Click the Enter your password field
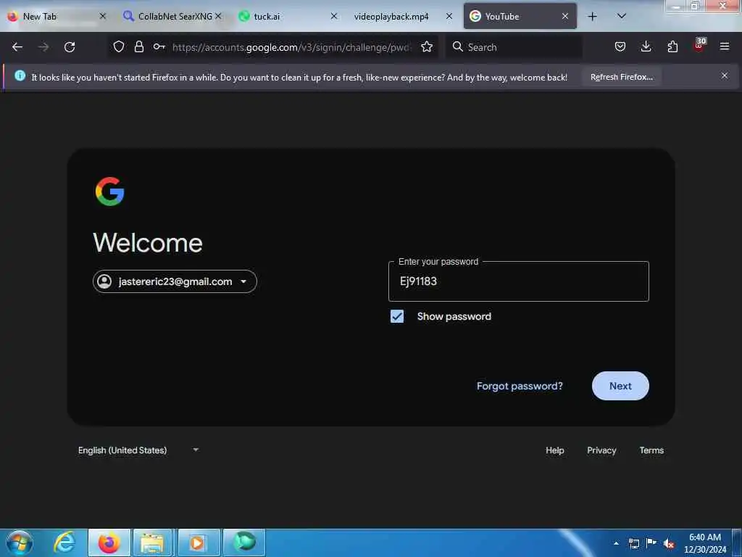 click(x=518, y=281)
